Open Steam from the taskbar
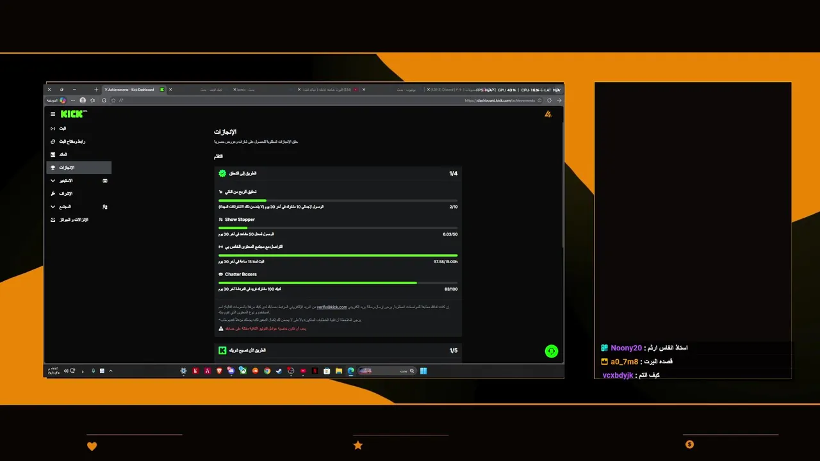This screenshot has height=461, width=820. pyautogui.click(x=279, y=371)
